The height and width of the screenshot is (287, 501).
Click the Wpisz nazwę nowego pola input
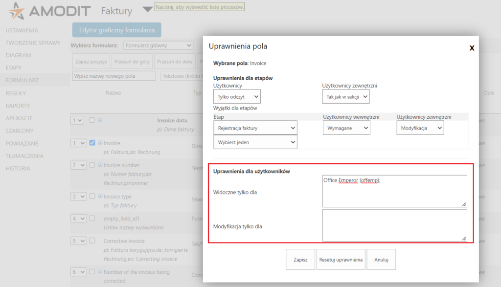tap(114, 76)
